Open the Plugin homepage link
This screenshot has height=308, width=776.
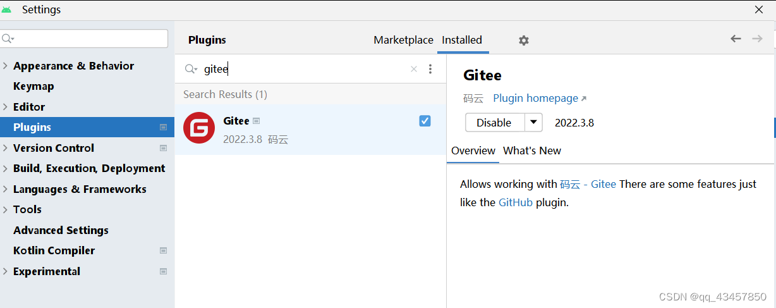[x=540, y=98]
